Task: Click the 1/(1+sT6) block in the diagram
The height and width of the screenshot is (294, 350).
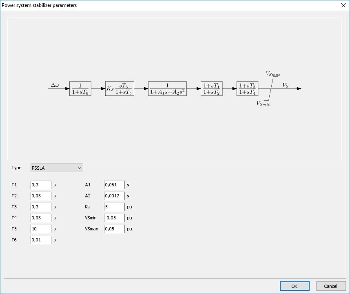Action: (x=80, y=88)
